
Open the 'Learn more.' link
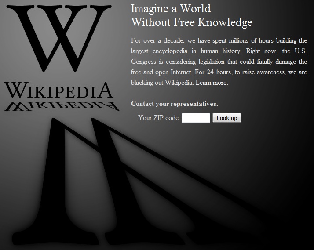pyautogui.click(x=212, y=83)
